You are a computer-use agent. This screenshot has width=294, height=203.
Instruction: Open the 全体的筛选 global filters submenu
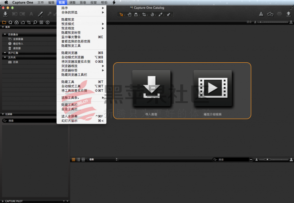[x=82, y=13]
